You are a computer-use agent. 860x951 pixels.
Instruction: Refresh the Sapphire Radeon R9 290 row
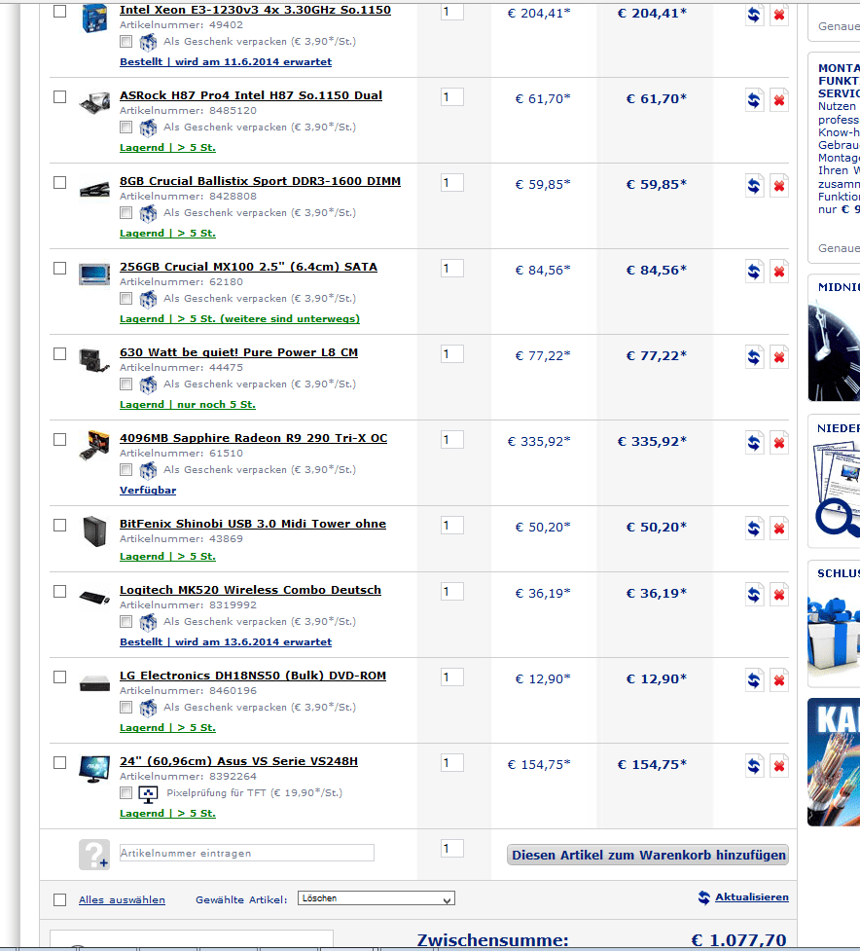[754, 442]
